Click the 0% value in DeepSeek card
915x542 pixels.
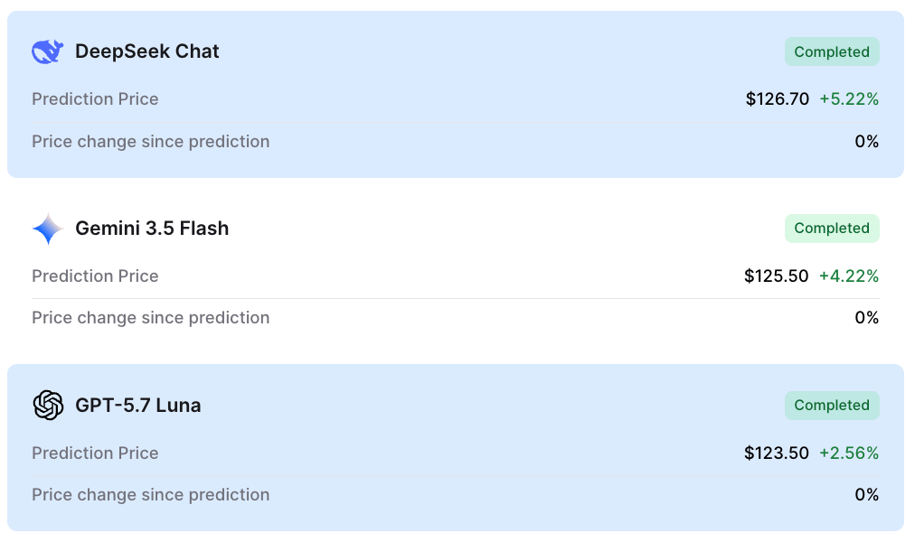pyautogui.click(x=866, y=142)
